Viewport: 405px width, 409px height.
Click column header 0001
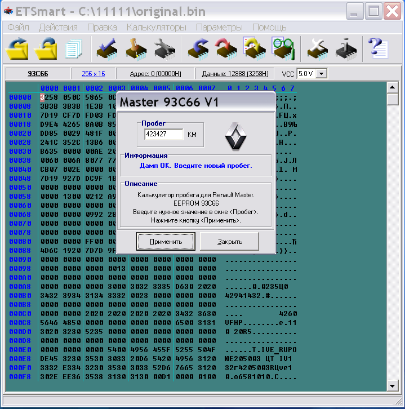coord(72,88)
